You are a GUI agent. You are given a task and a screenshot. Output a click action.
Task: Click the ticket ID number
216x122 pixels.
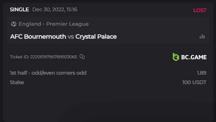click(x=54, y=57)
